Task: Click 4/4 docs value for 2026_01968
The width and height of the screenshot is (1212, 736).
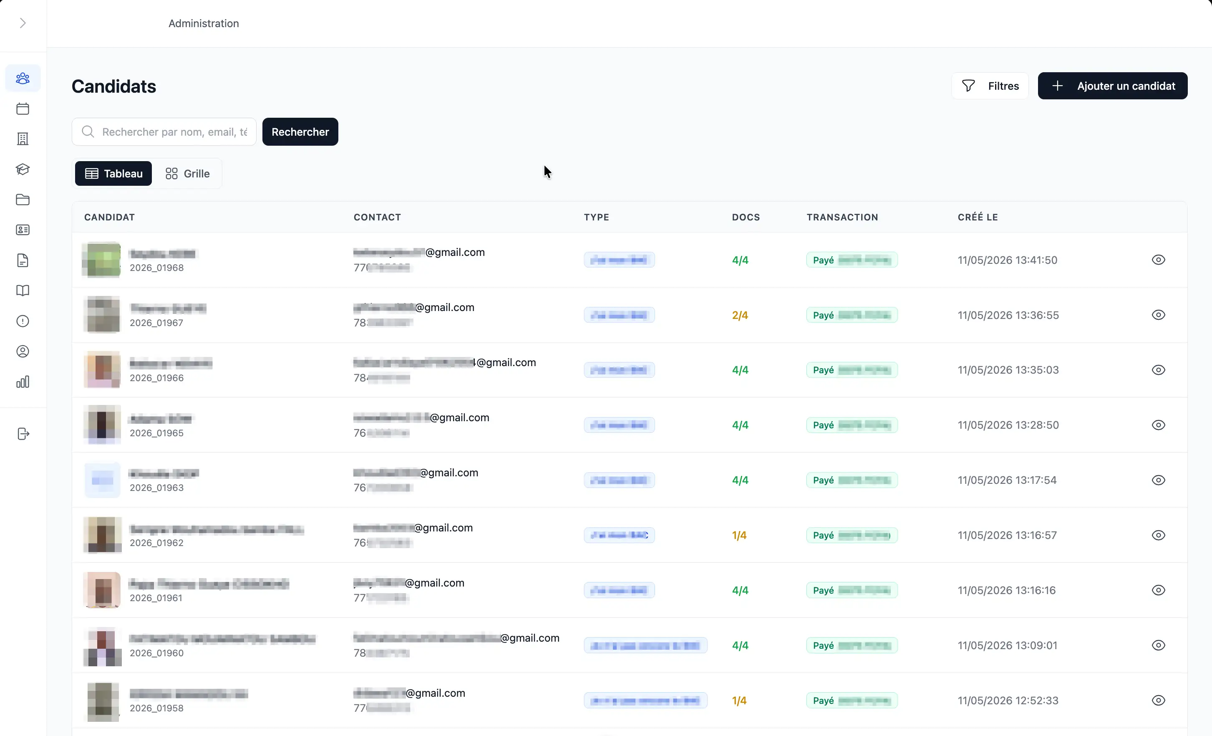Action: tap(740, 261)
